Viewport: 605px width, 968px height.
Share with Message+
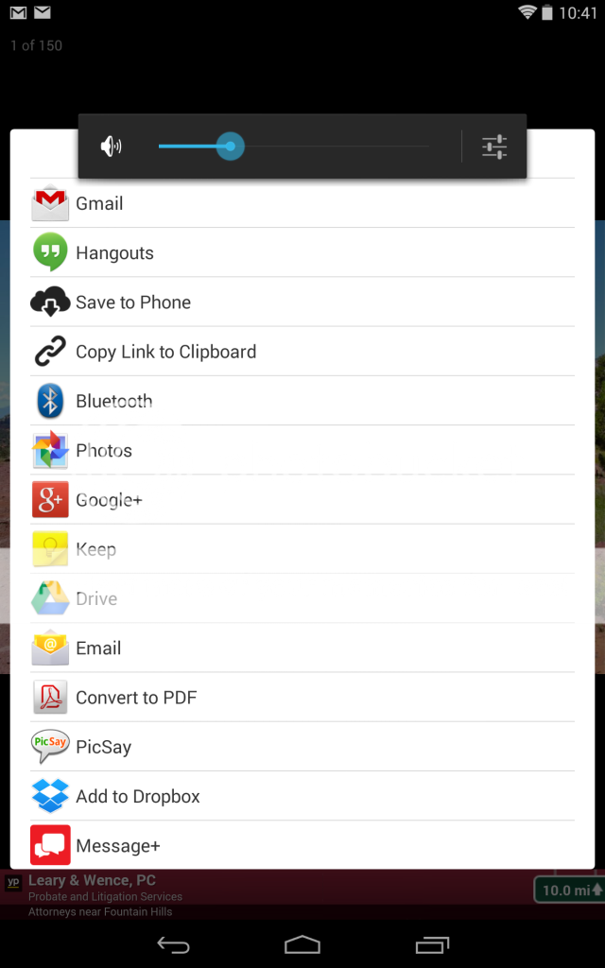(302, 845)
